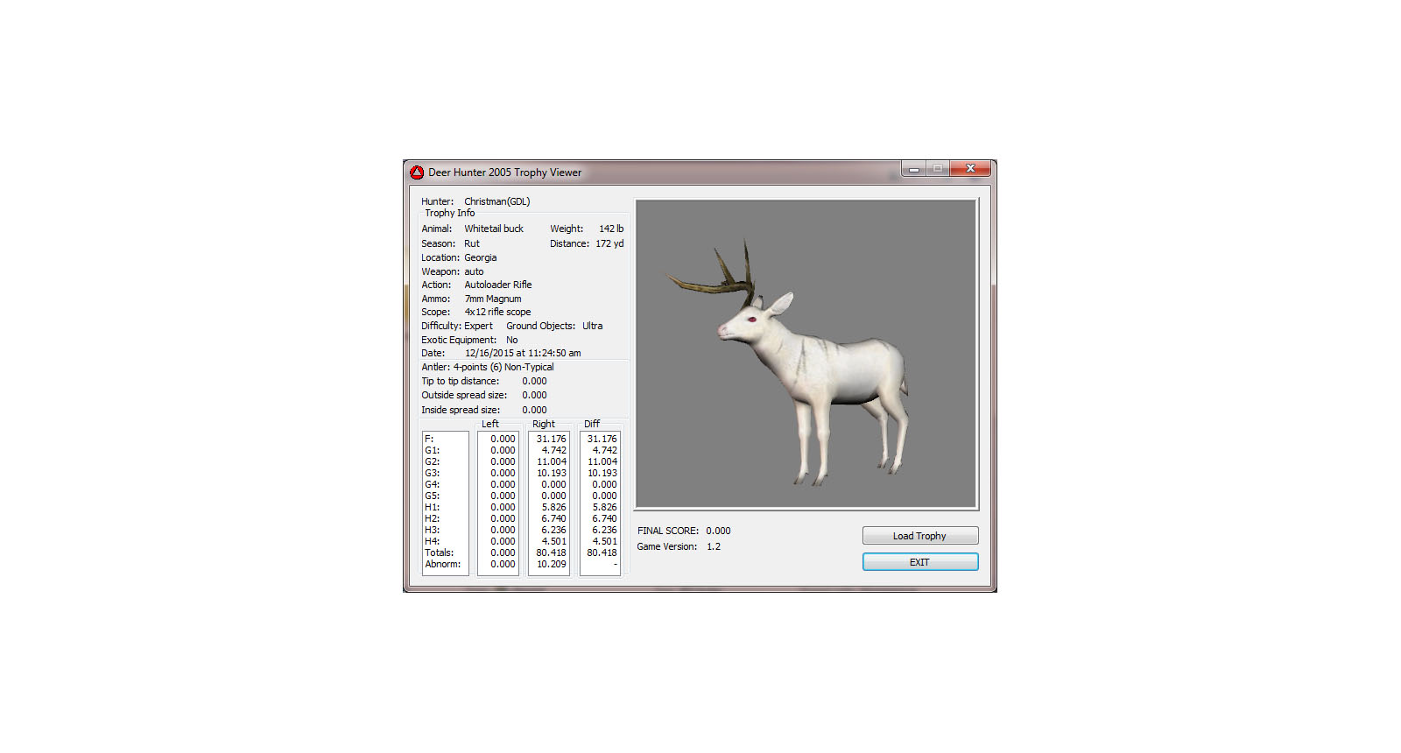Click the Abnorm value 10.209

(x=552, y=564)
